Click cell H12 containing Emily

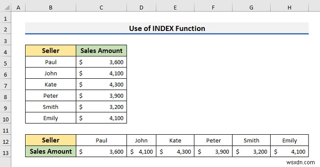coord(289,140)
